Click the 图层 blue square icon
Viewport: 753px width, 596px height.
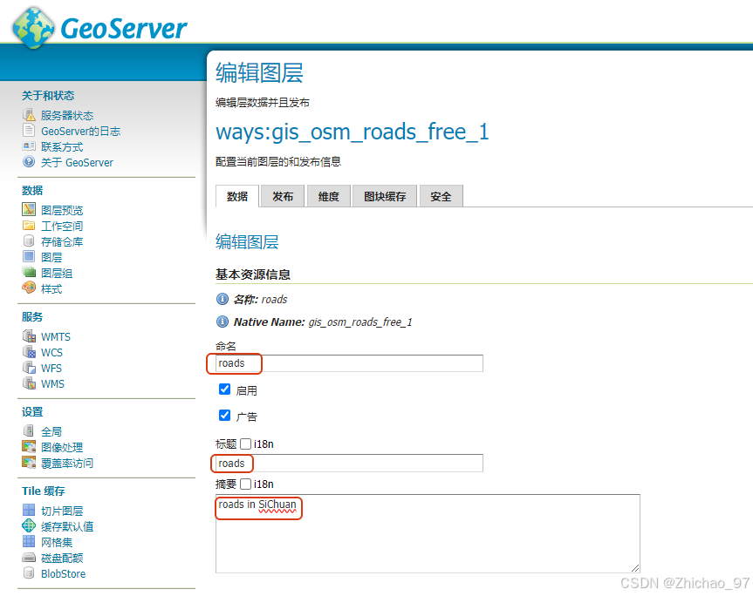[x=29, y=256]
